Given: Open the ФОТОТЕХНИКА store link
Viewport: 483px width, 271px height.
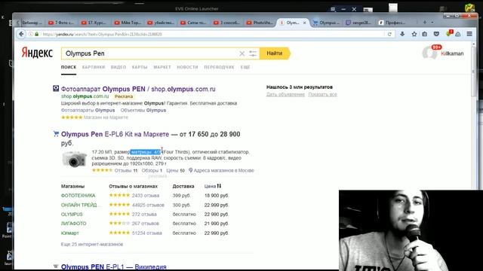Looking at the screenshot, I should click(78, 196).
